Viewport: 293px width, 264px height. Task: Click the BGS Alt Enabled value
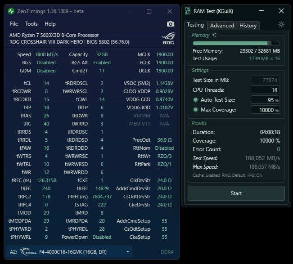pos(102,63)
